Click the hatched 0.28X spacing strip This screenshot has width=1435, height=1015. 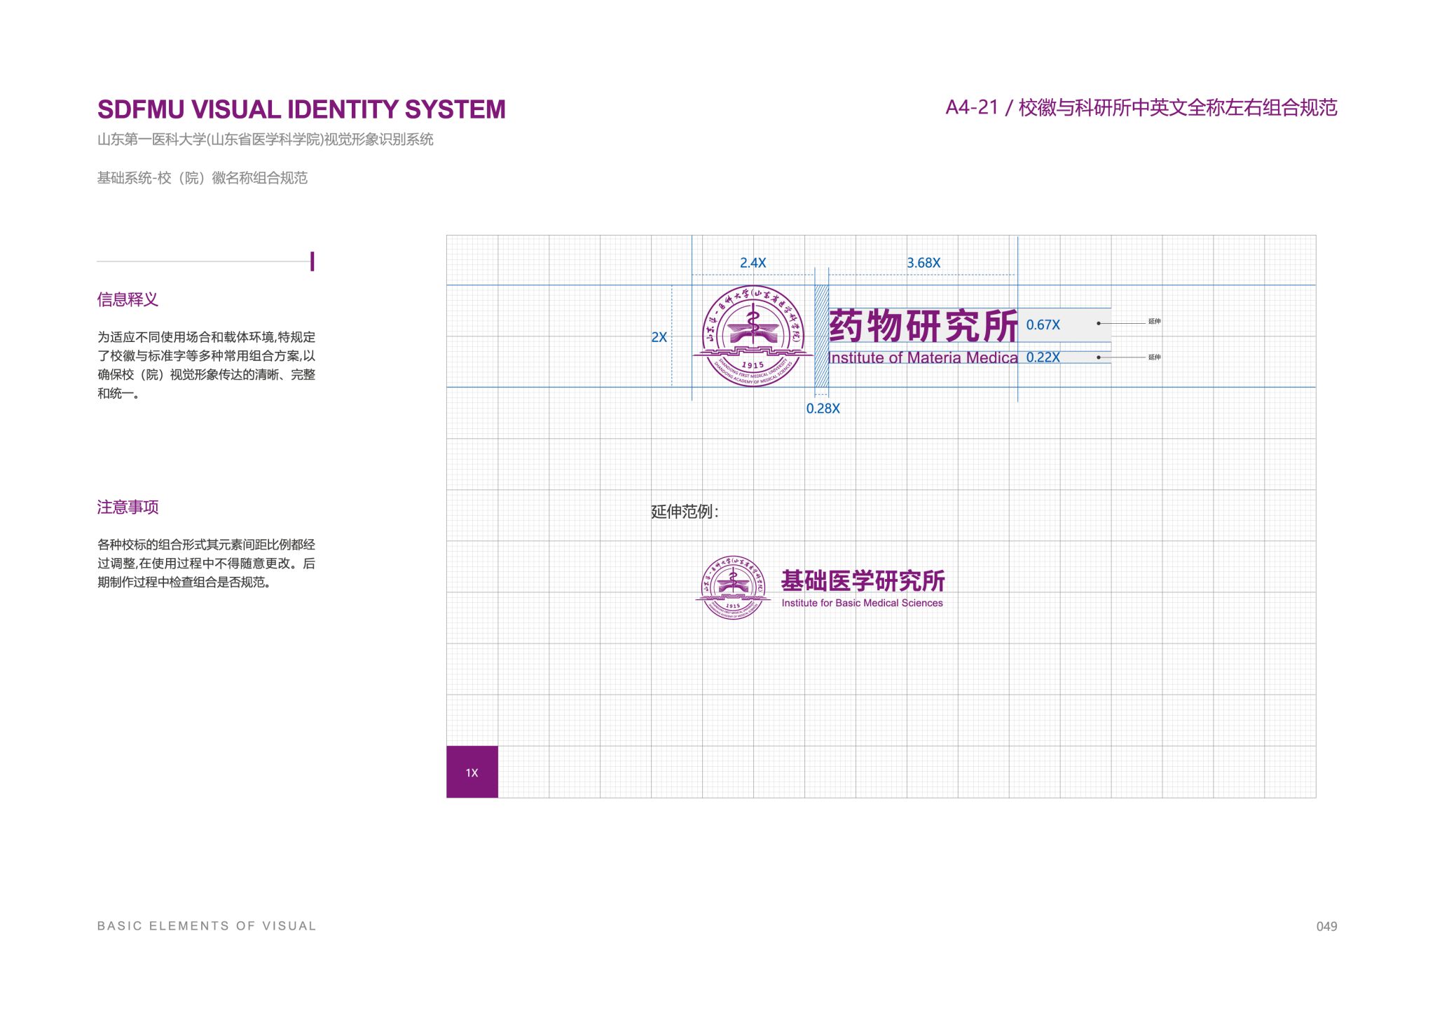(x=821, y=336)
